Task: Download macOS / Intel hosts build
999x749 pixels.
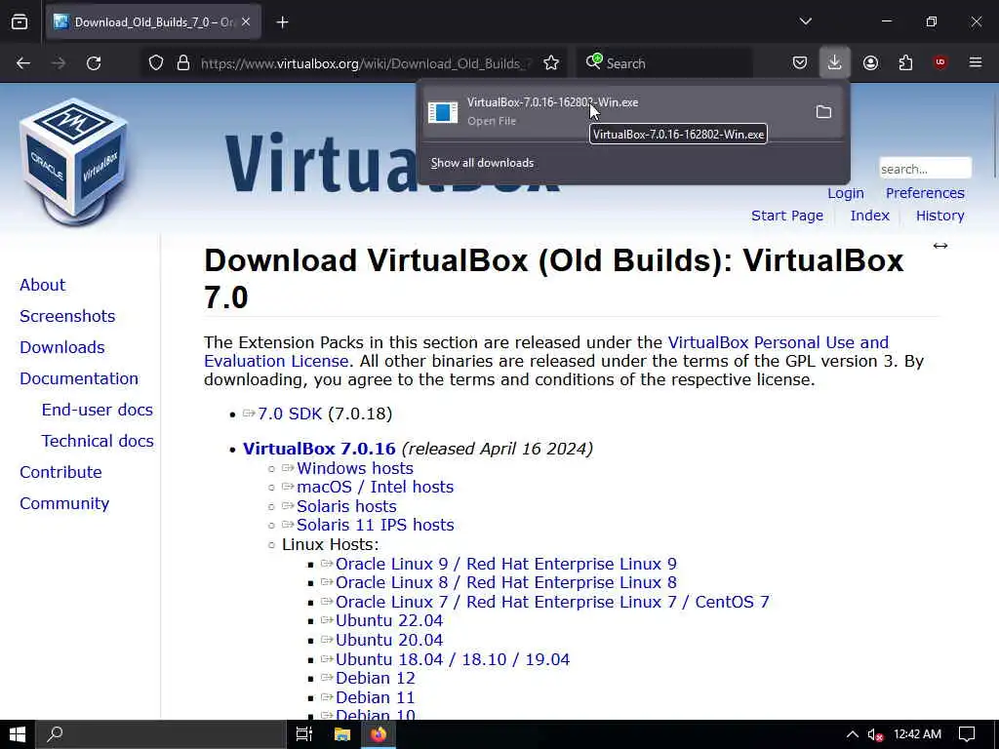Action: click(x=376, y=488)
